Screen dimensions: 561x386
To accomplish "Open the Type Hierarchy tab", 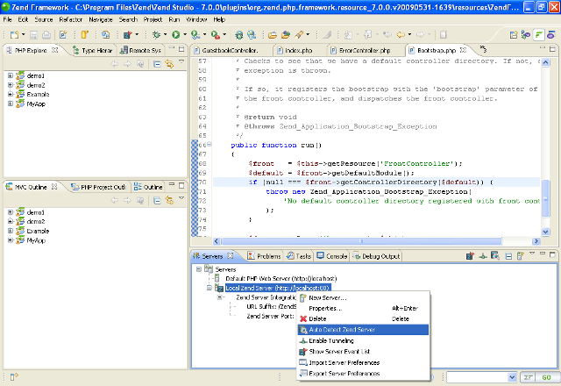I will coord(93,50).
